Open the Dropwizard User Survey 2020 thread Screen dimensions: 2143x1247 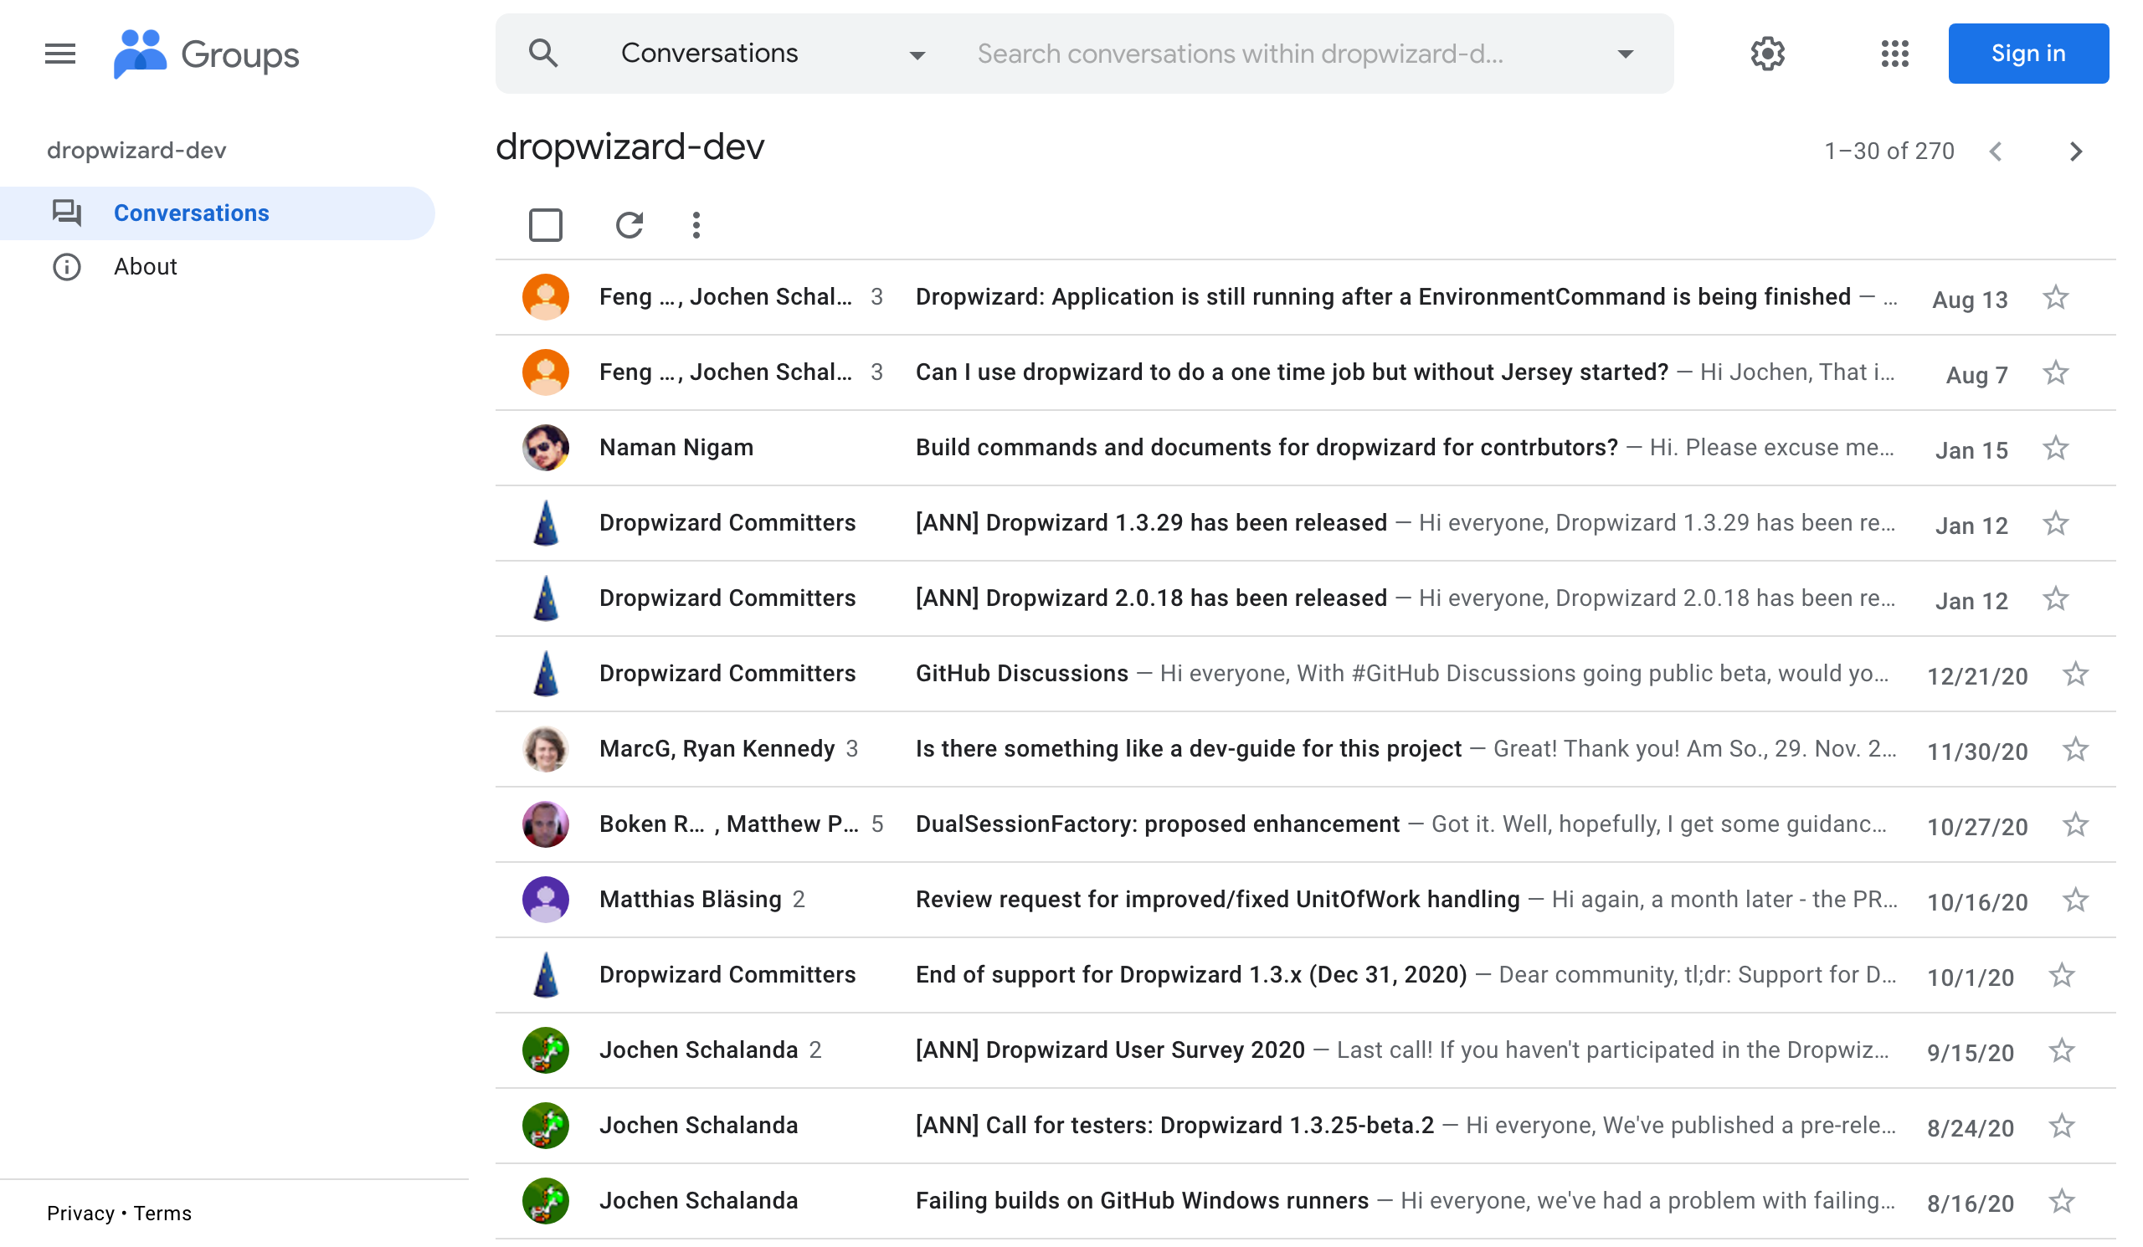click(x=1110, y=1049)
